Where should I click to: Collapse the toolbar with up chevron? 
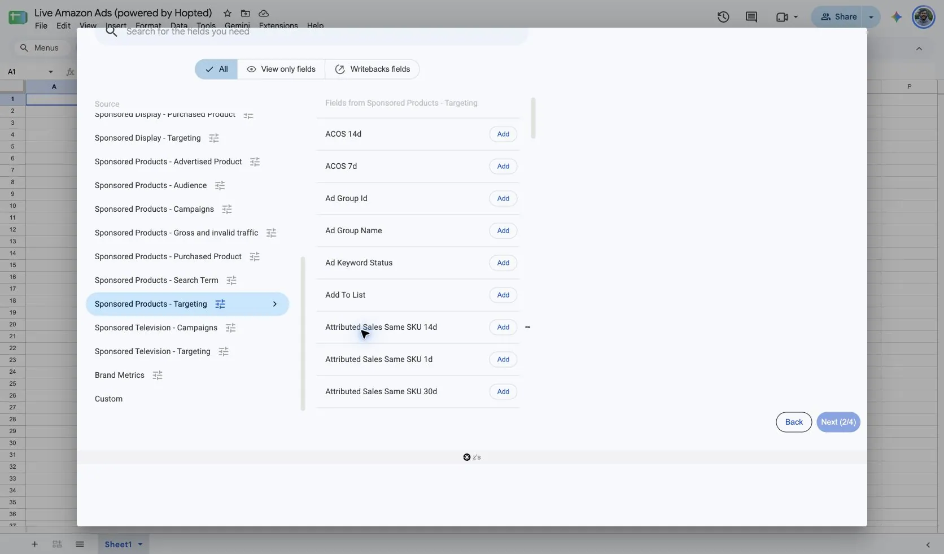pyautogui.click(x=919, y=49)
